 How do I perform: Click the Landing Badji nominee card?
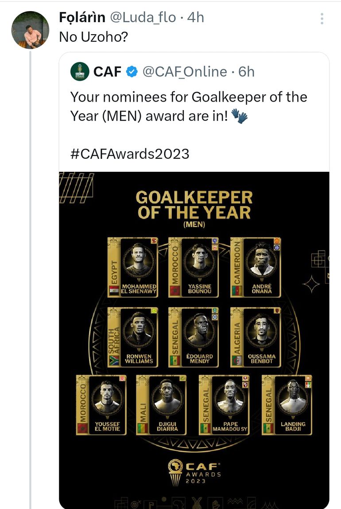coord(287,405)
